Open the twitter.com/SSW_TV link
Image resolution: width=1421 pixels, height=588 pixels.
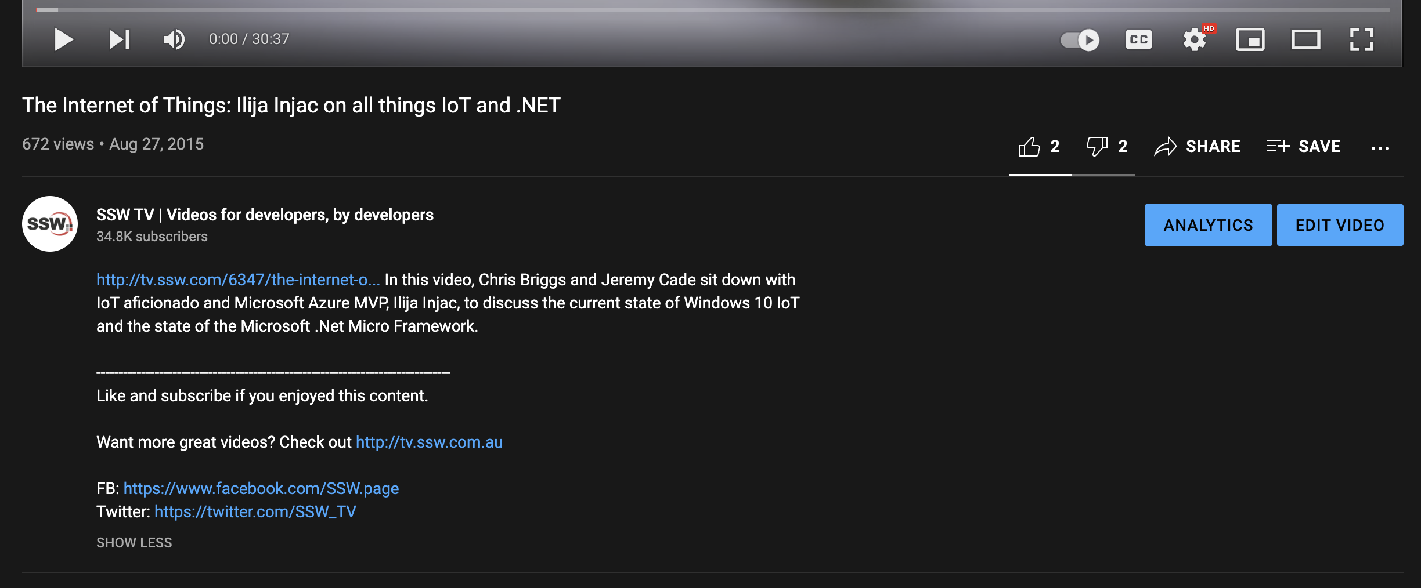click(x=255, y=511)
